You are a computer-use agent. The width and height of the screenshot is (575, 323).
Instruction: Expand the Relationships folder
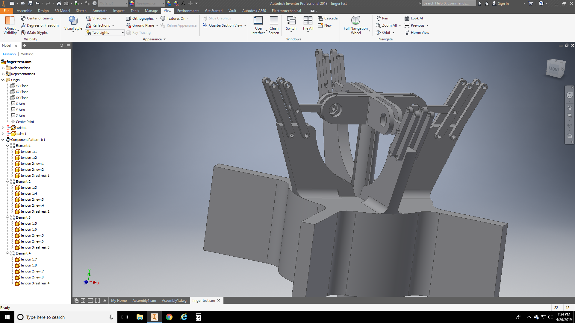click(x=3, y=68)
